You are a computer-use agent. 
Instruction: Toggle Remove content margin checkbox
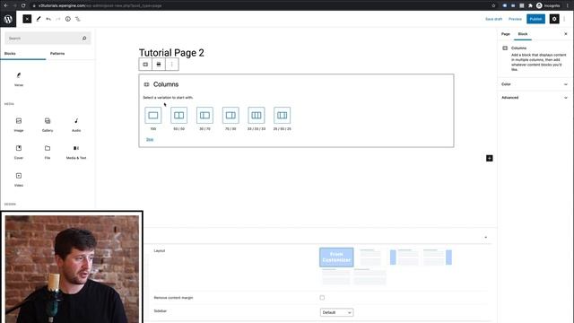tap(322, 298)
